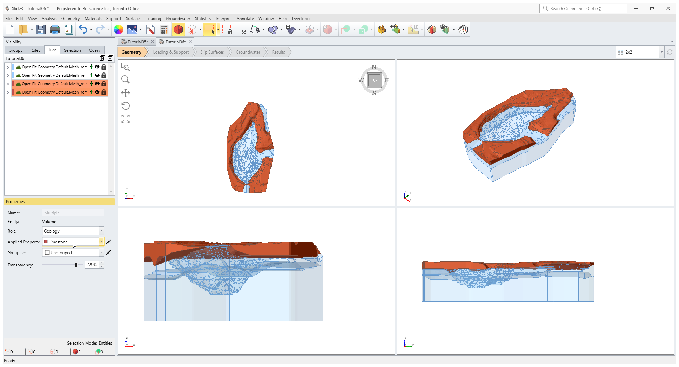Toggle eye visibility of third tree row

(x=97, y=84)
